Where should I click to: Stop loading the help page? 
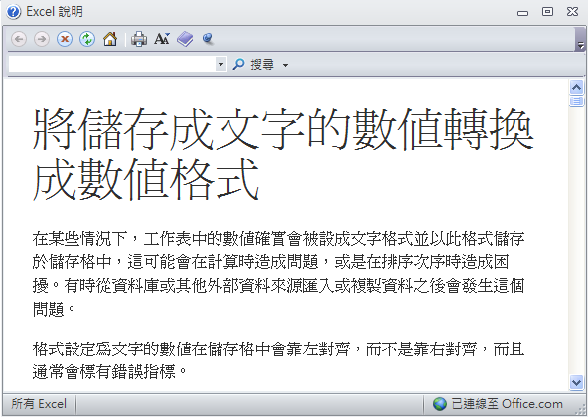point(65,39)
